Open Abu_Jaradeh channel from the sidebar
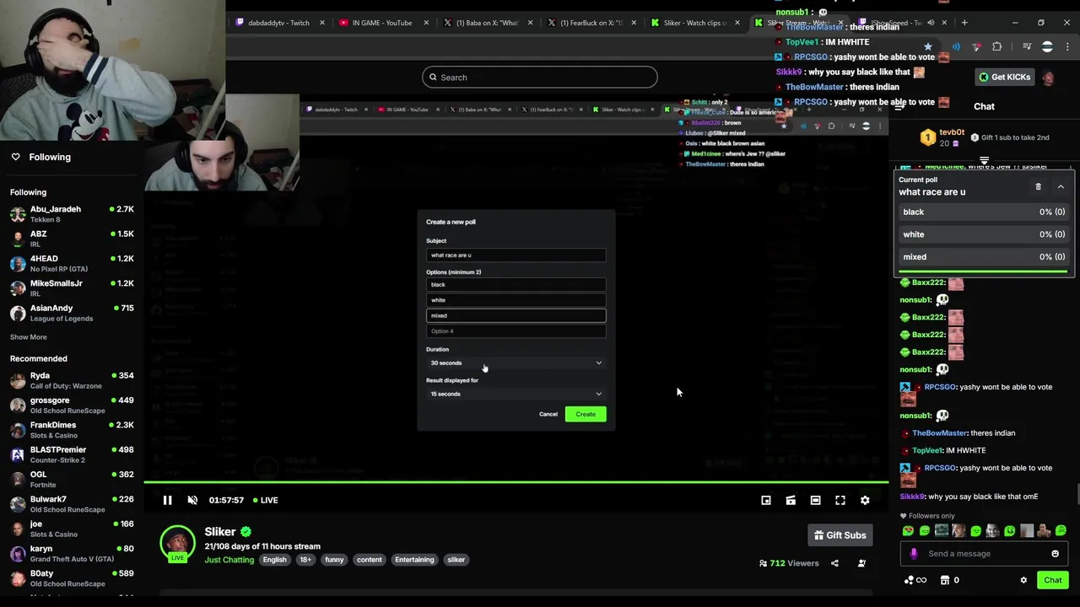1080x607 pixels. [72, 214]
